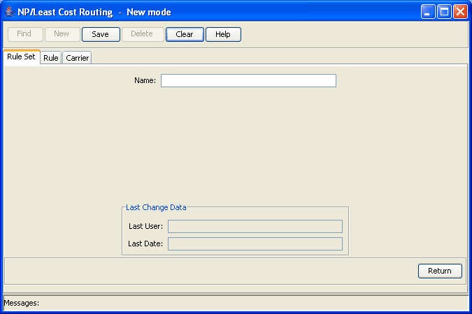Click the 'Last Date:' label
Screen dimensions: 472x314
pyautogui.click(x=145, y=244)
